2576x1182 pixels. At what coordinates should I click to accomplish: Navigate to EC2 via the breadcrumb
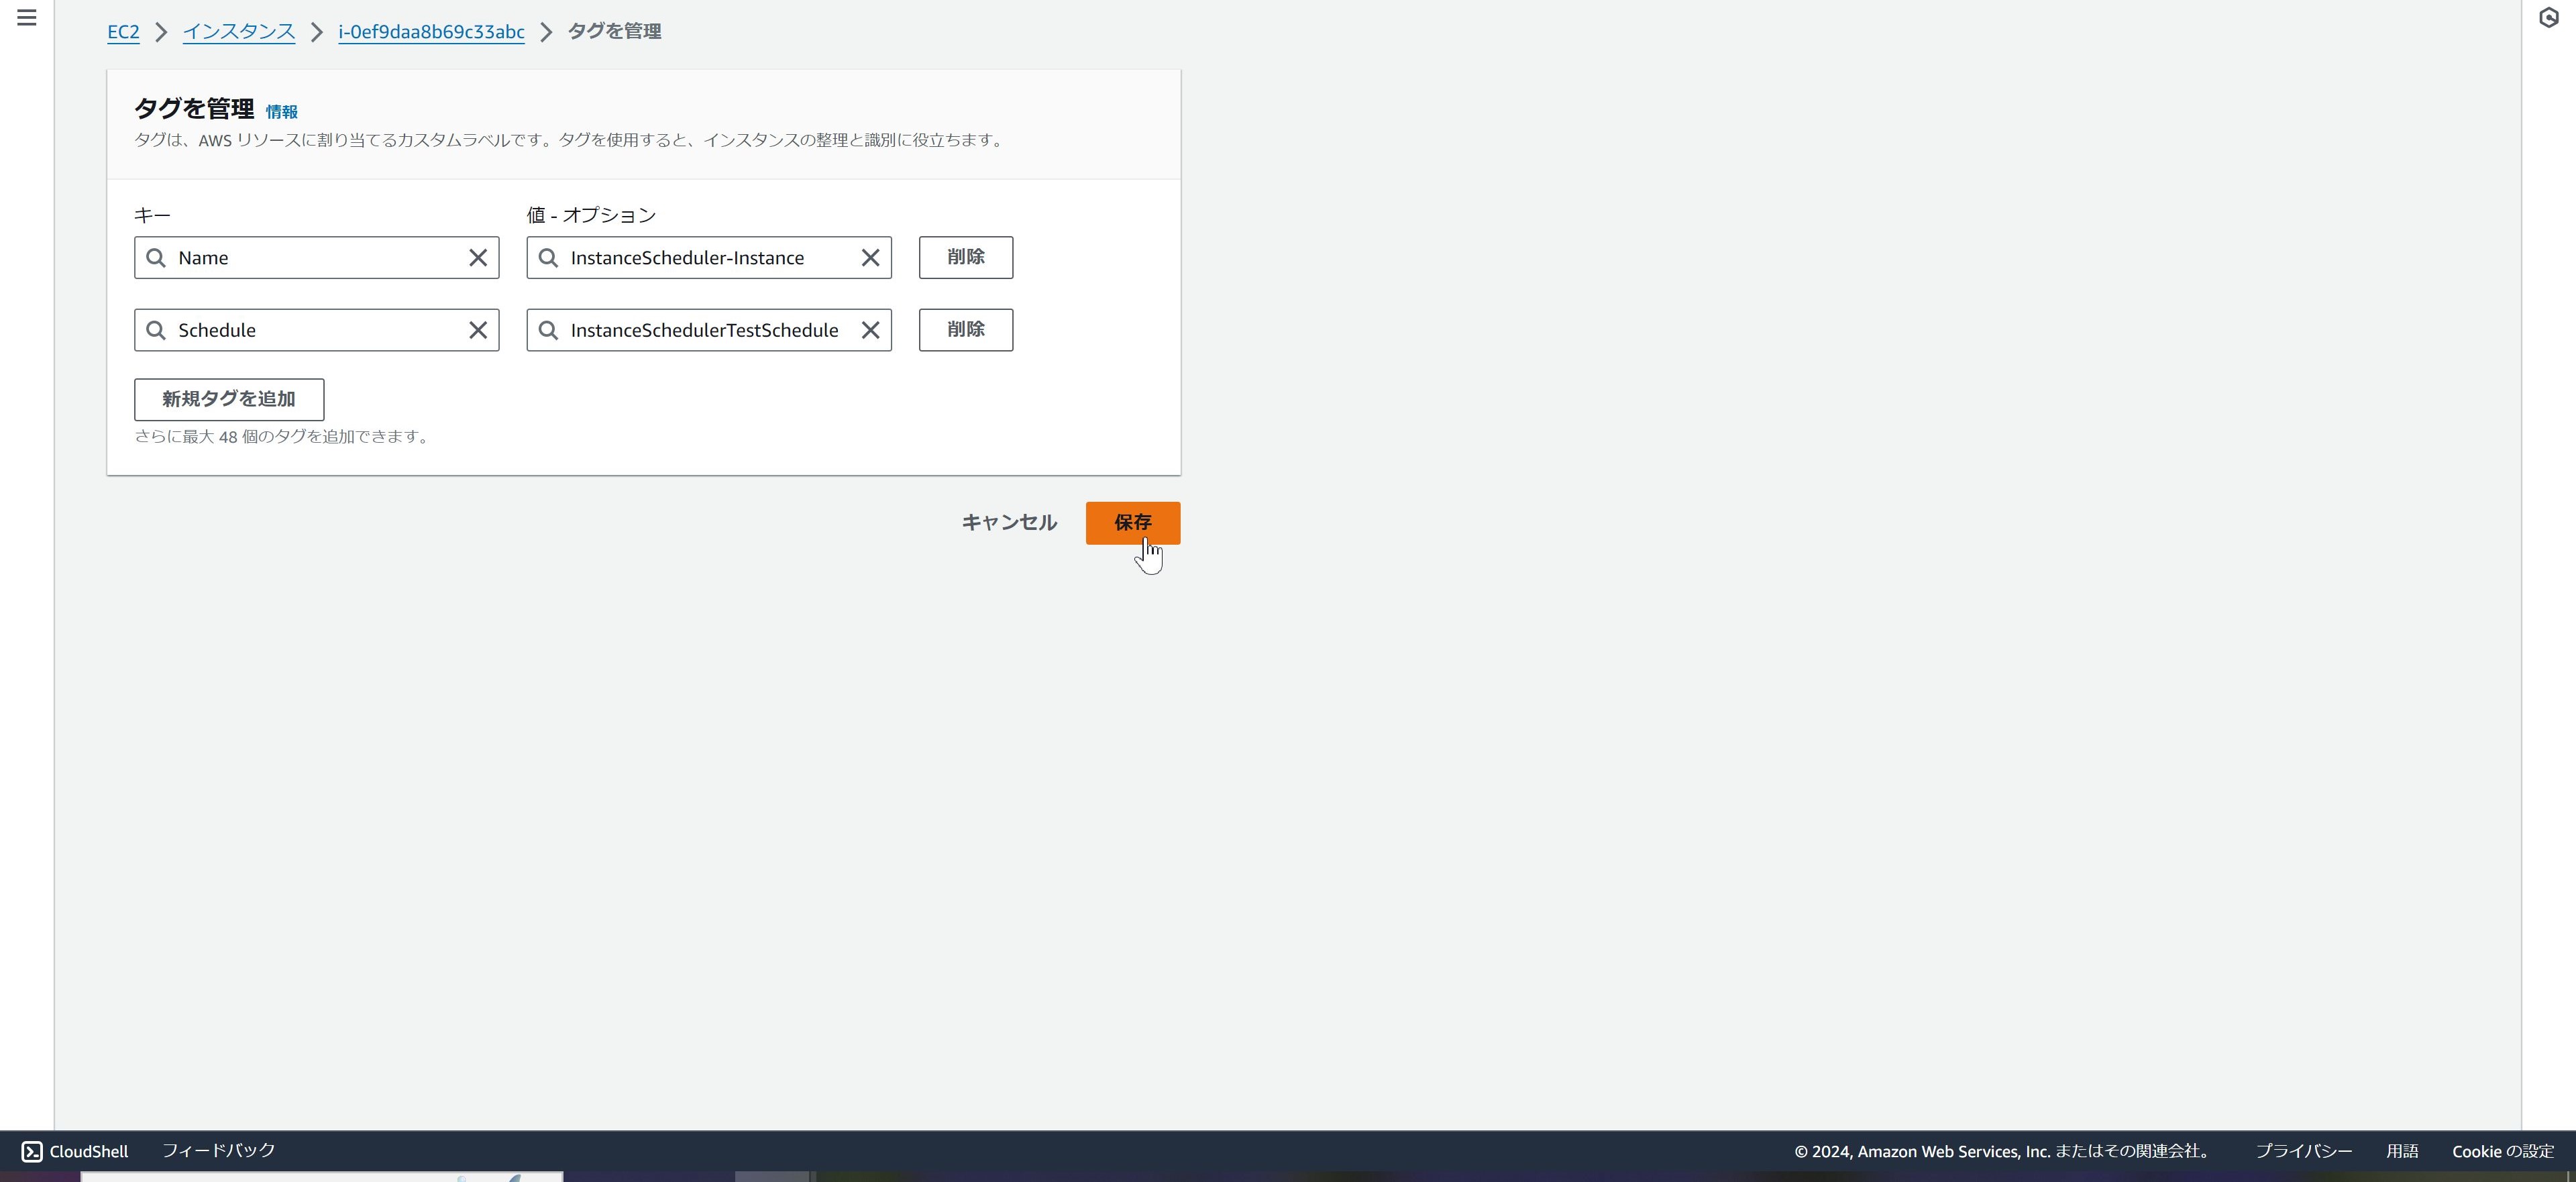tap(122, 31)
